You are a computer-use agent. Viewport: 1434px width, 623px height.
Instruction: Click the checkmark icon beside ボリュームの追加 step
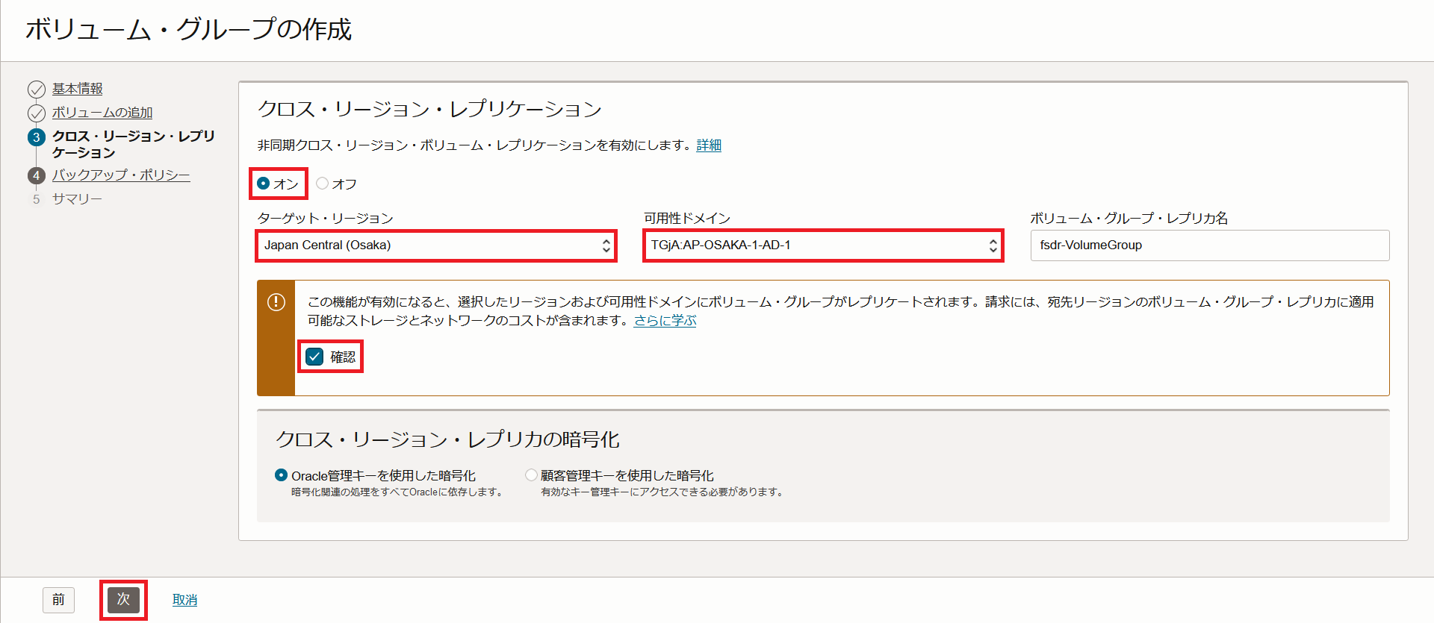coord(36,113)
